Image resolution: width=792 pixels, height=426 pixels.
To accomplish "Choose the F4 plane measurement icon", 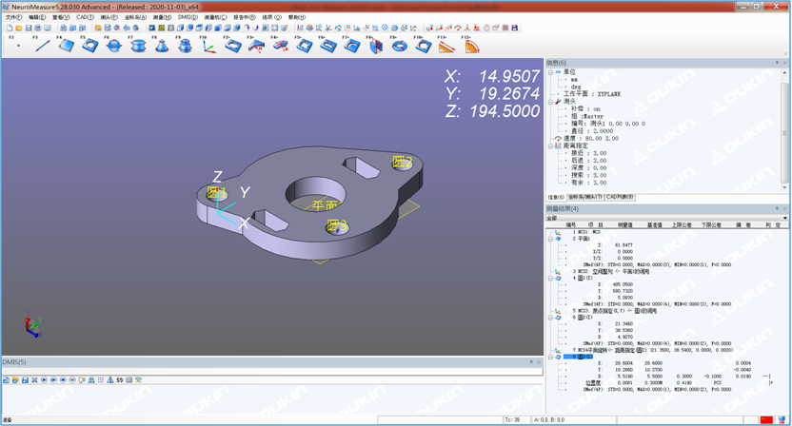I will click(66, 45).
